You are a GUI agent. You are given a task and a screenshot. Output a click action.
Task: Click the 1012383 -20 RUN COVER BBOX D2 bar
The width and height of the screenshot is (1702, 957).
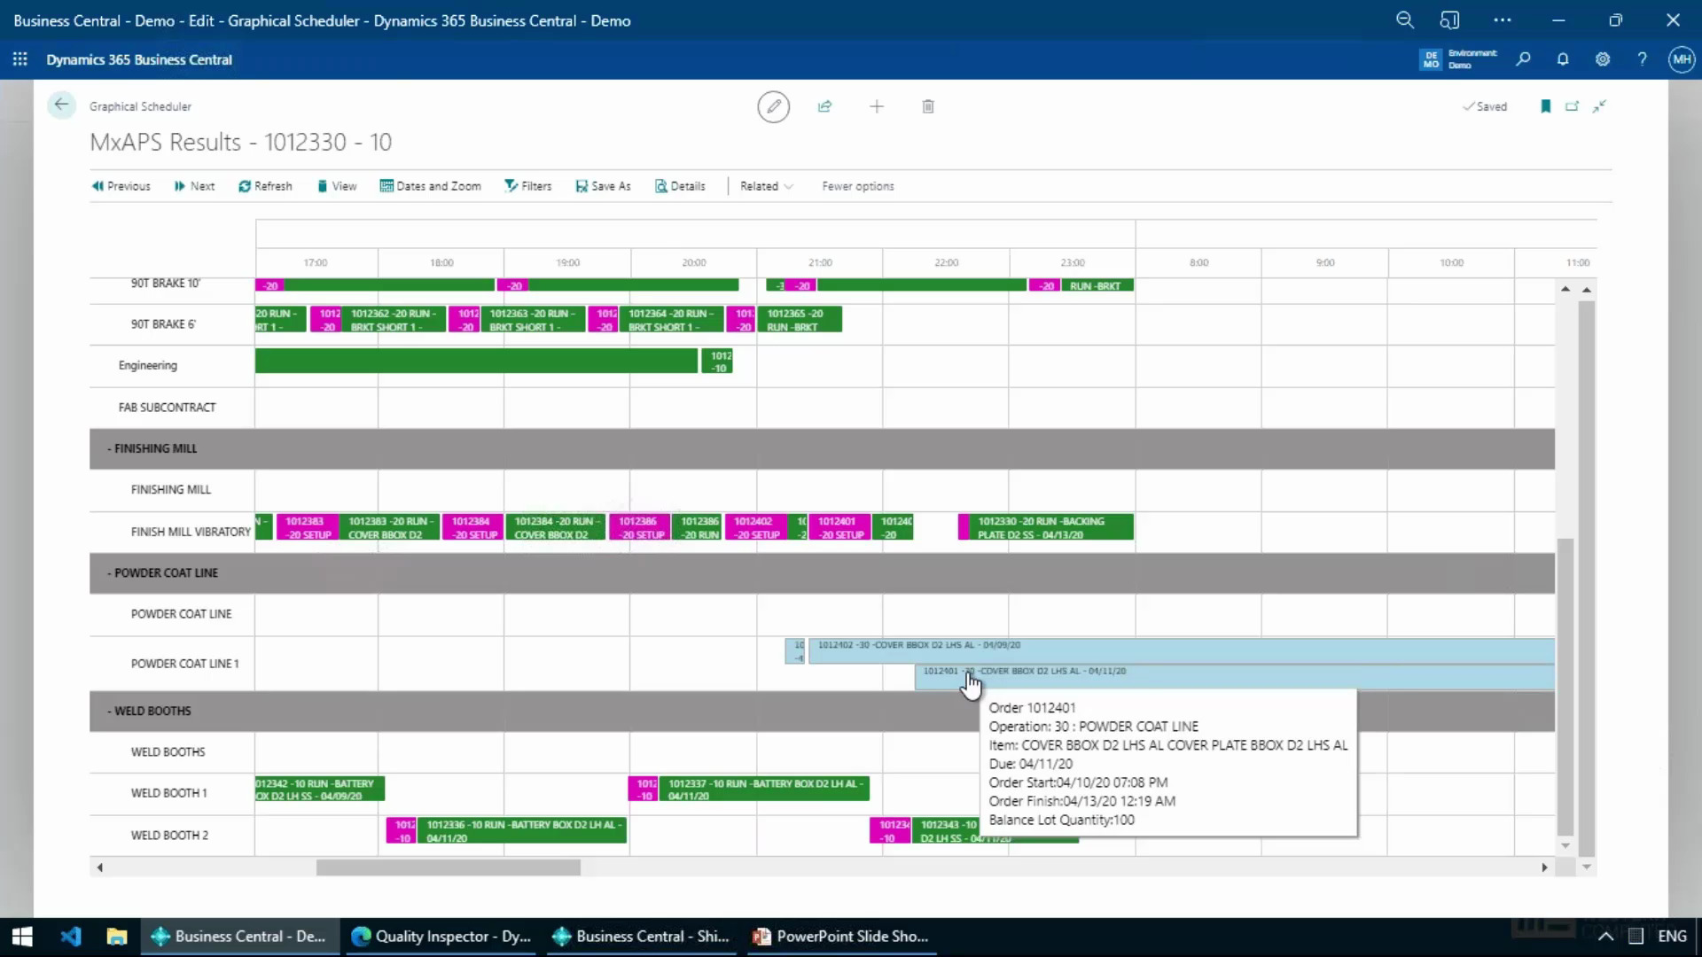(x=390, y=527)
